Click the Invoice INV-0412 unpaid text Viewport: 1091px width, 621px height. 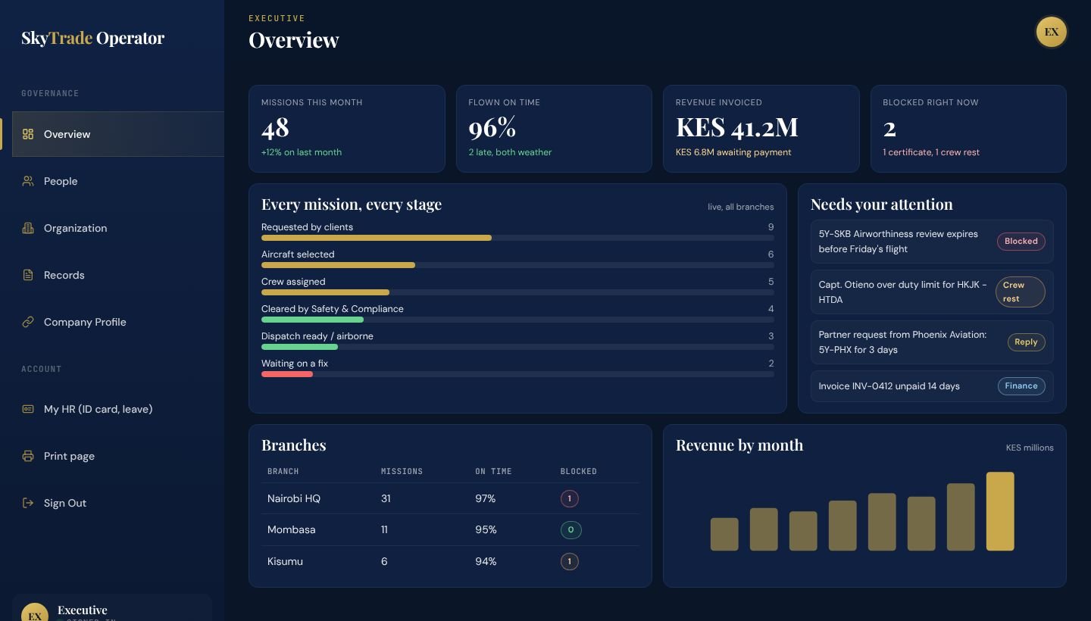point(889,386)
